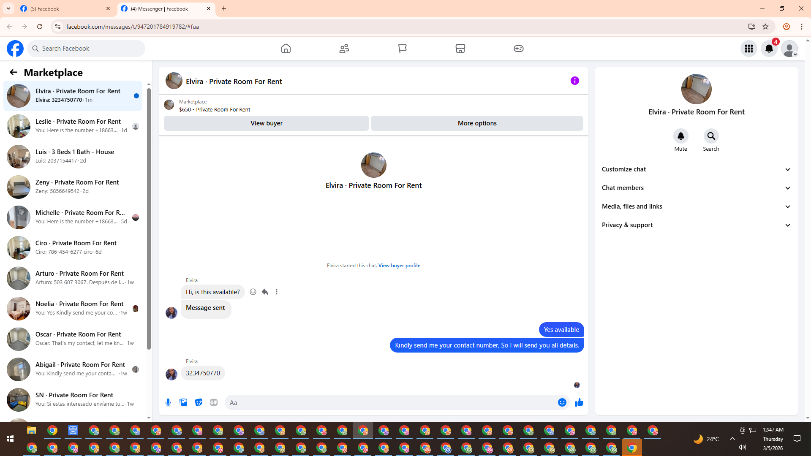Open Ciro's Private Room For Rent chat

(73, 248)
